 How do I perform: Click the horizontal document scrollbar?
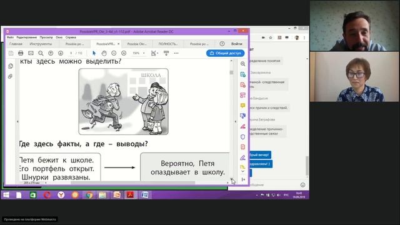tap(132, 182)
